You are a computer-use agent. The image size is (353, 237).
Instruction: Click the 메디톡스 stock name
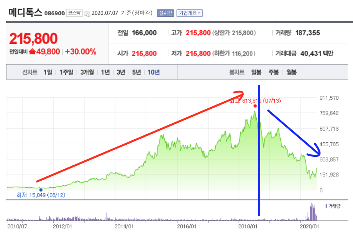(x=25, y=12)
